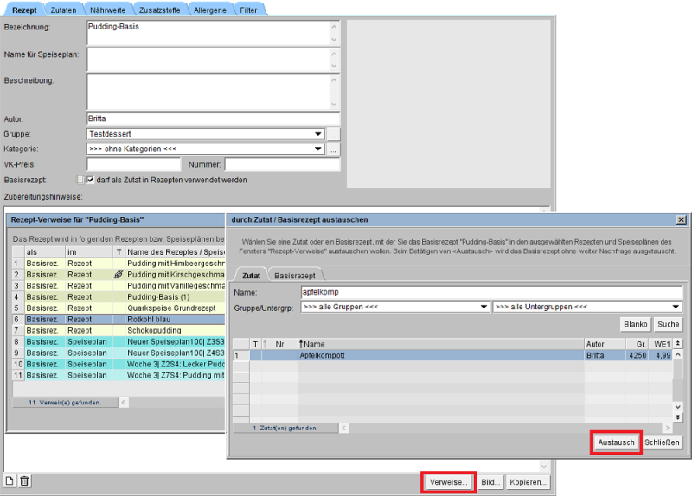The image size is (692, 496).
Task: Click the new recipe page icon
Action: click(x=10, y=481)
